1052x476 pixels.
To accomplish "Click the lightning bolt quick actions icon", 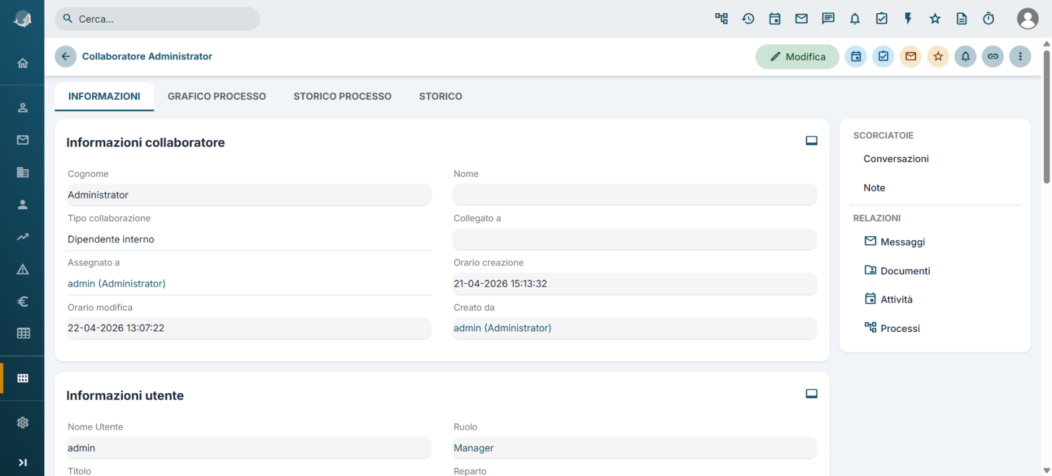I will click(908, 19).
